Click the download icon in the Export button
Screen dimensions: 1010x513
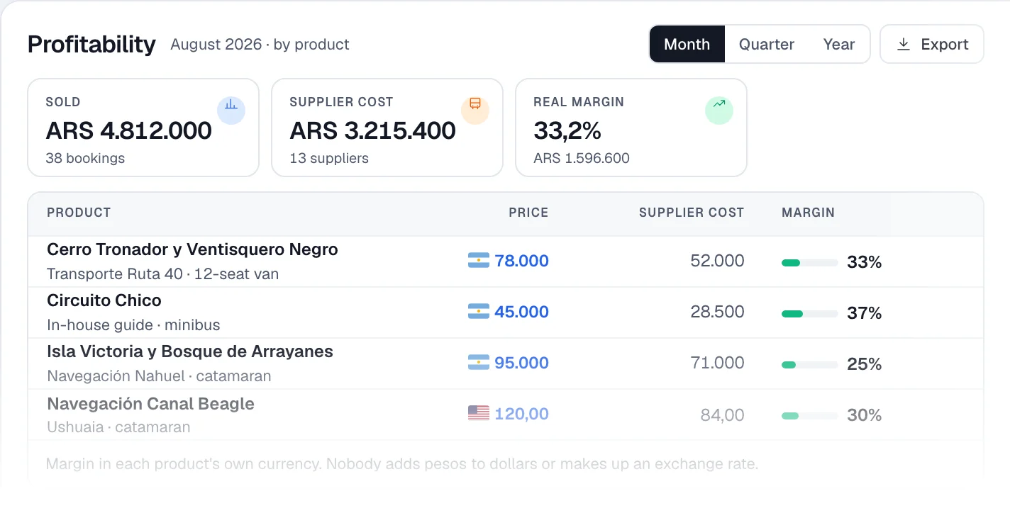[904, 45]
